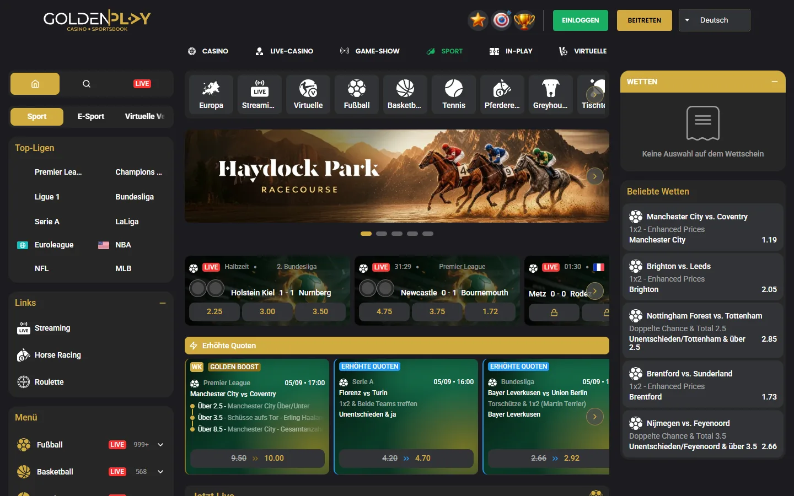Open Bundesliga in top leagues
The height and width of the screenshot is (496, 794).
point(135,197)
